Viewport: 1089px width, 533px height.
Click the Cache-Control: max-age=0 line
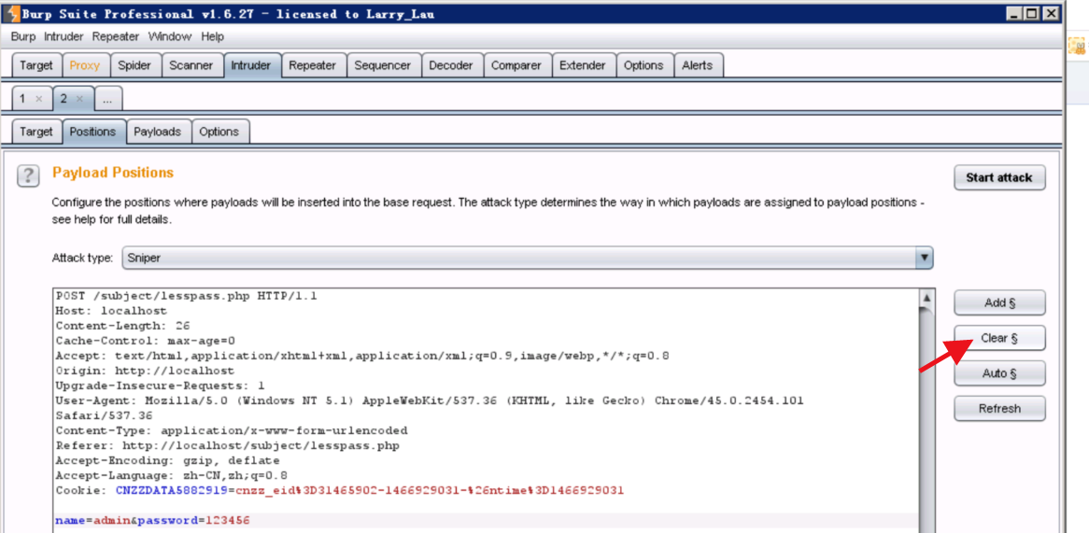pos(145,341)
